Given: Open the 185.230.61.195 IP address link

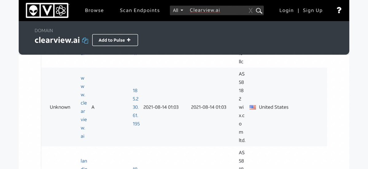Looking at the screenshot, I should click(136, 107).
